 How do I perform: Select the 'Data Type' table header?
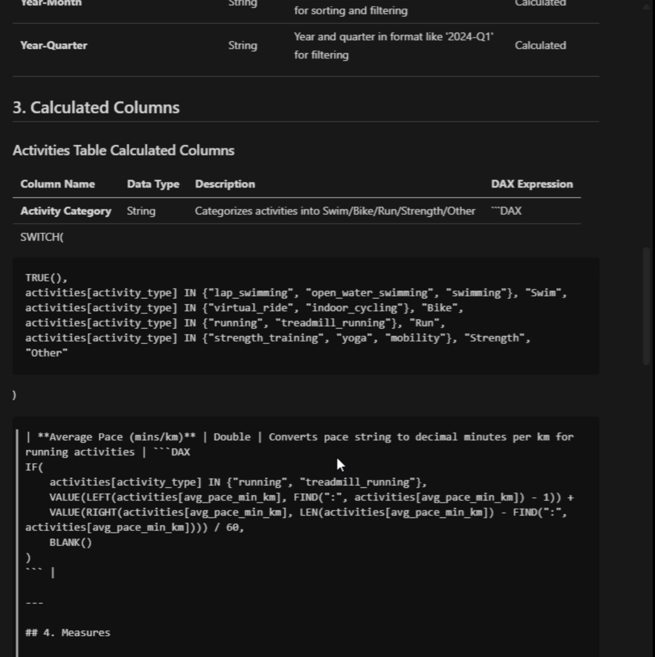pos(153,184)
